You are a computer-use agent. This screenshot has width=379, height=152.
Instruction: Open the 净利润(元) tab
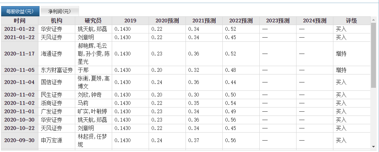pyautogui.click(x=59, y=11)
